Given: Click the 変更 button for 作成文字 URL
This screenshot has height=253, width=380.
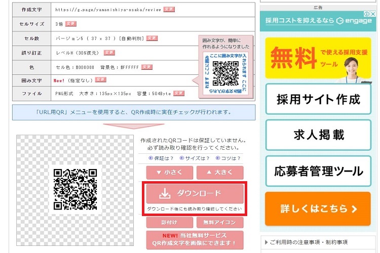Looking at the screenshot, I should click(169, 10).
